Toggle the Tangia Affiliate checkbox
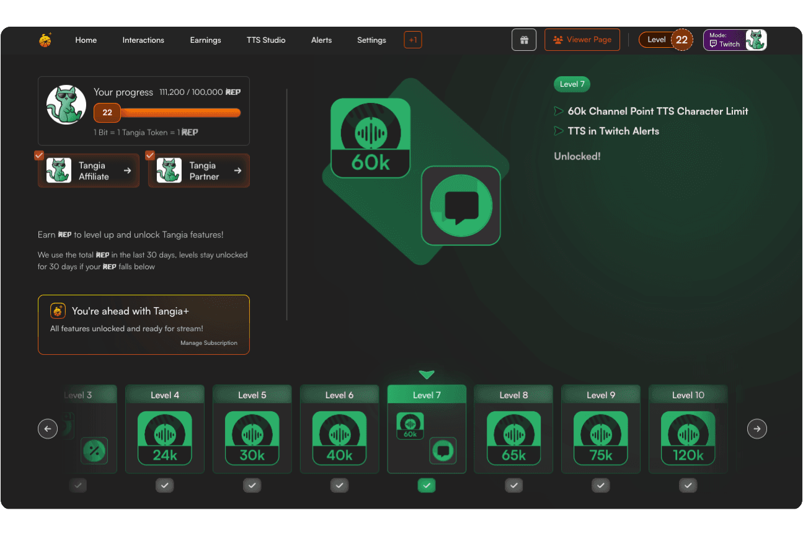Image resolution: width=803 pixels, height=536 pixels. [39, 155]
